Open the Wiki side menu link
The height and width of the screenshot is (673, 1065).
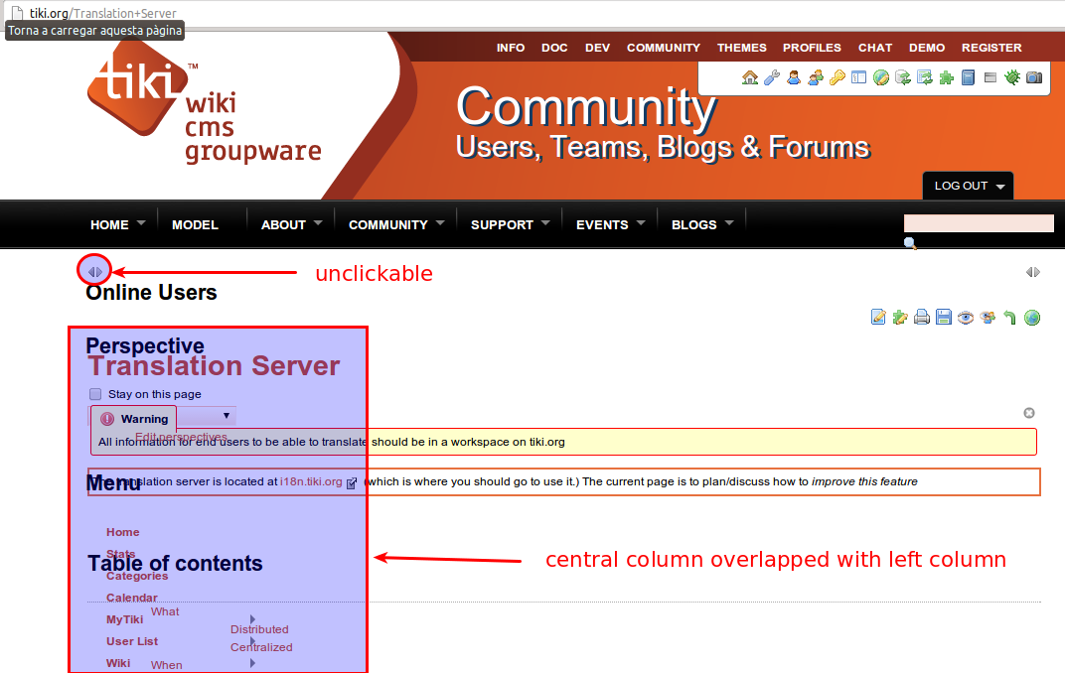tap(118, 663)
